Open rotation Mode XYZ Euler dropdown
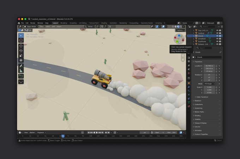Screen dimensions: 240x159 click(209, 84)
